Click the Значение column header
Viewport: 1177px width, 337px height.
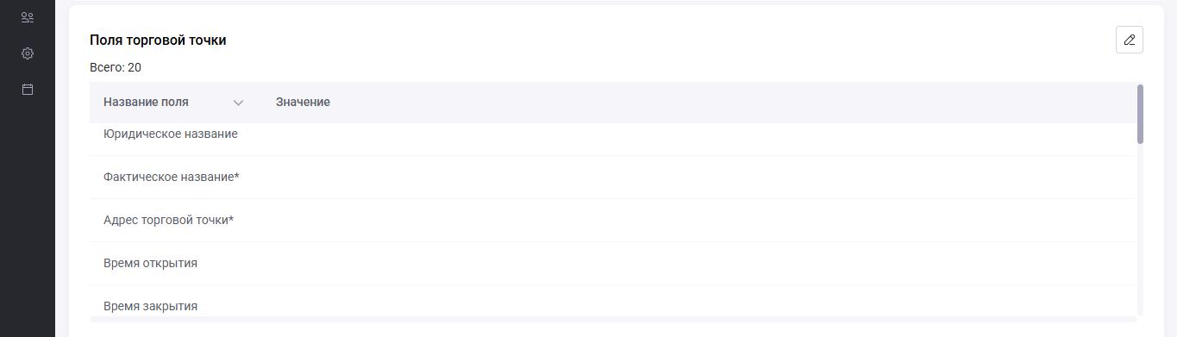point(303,102)
